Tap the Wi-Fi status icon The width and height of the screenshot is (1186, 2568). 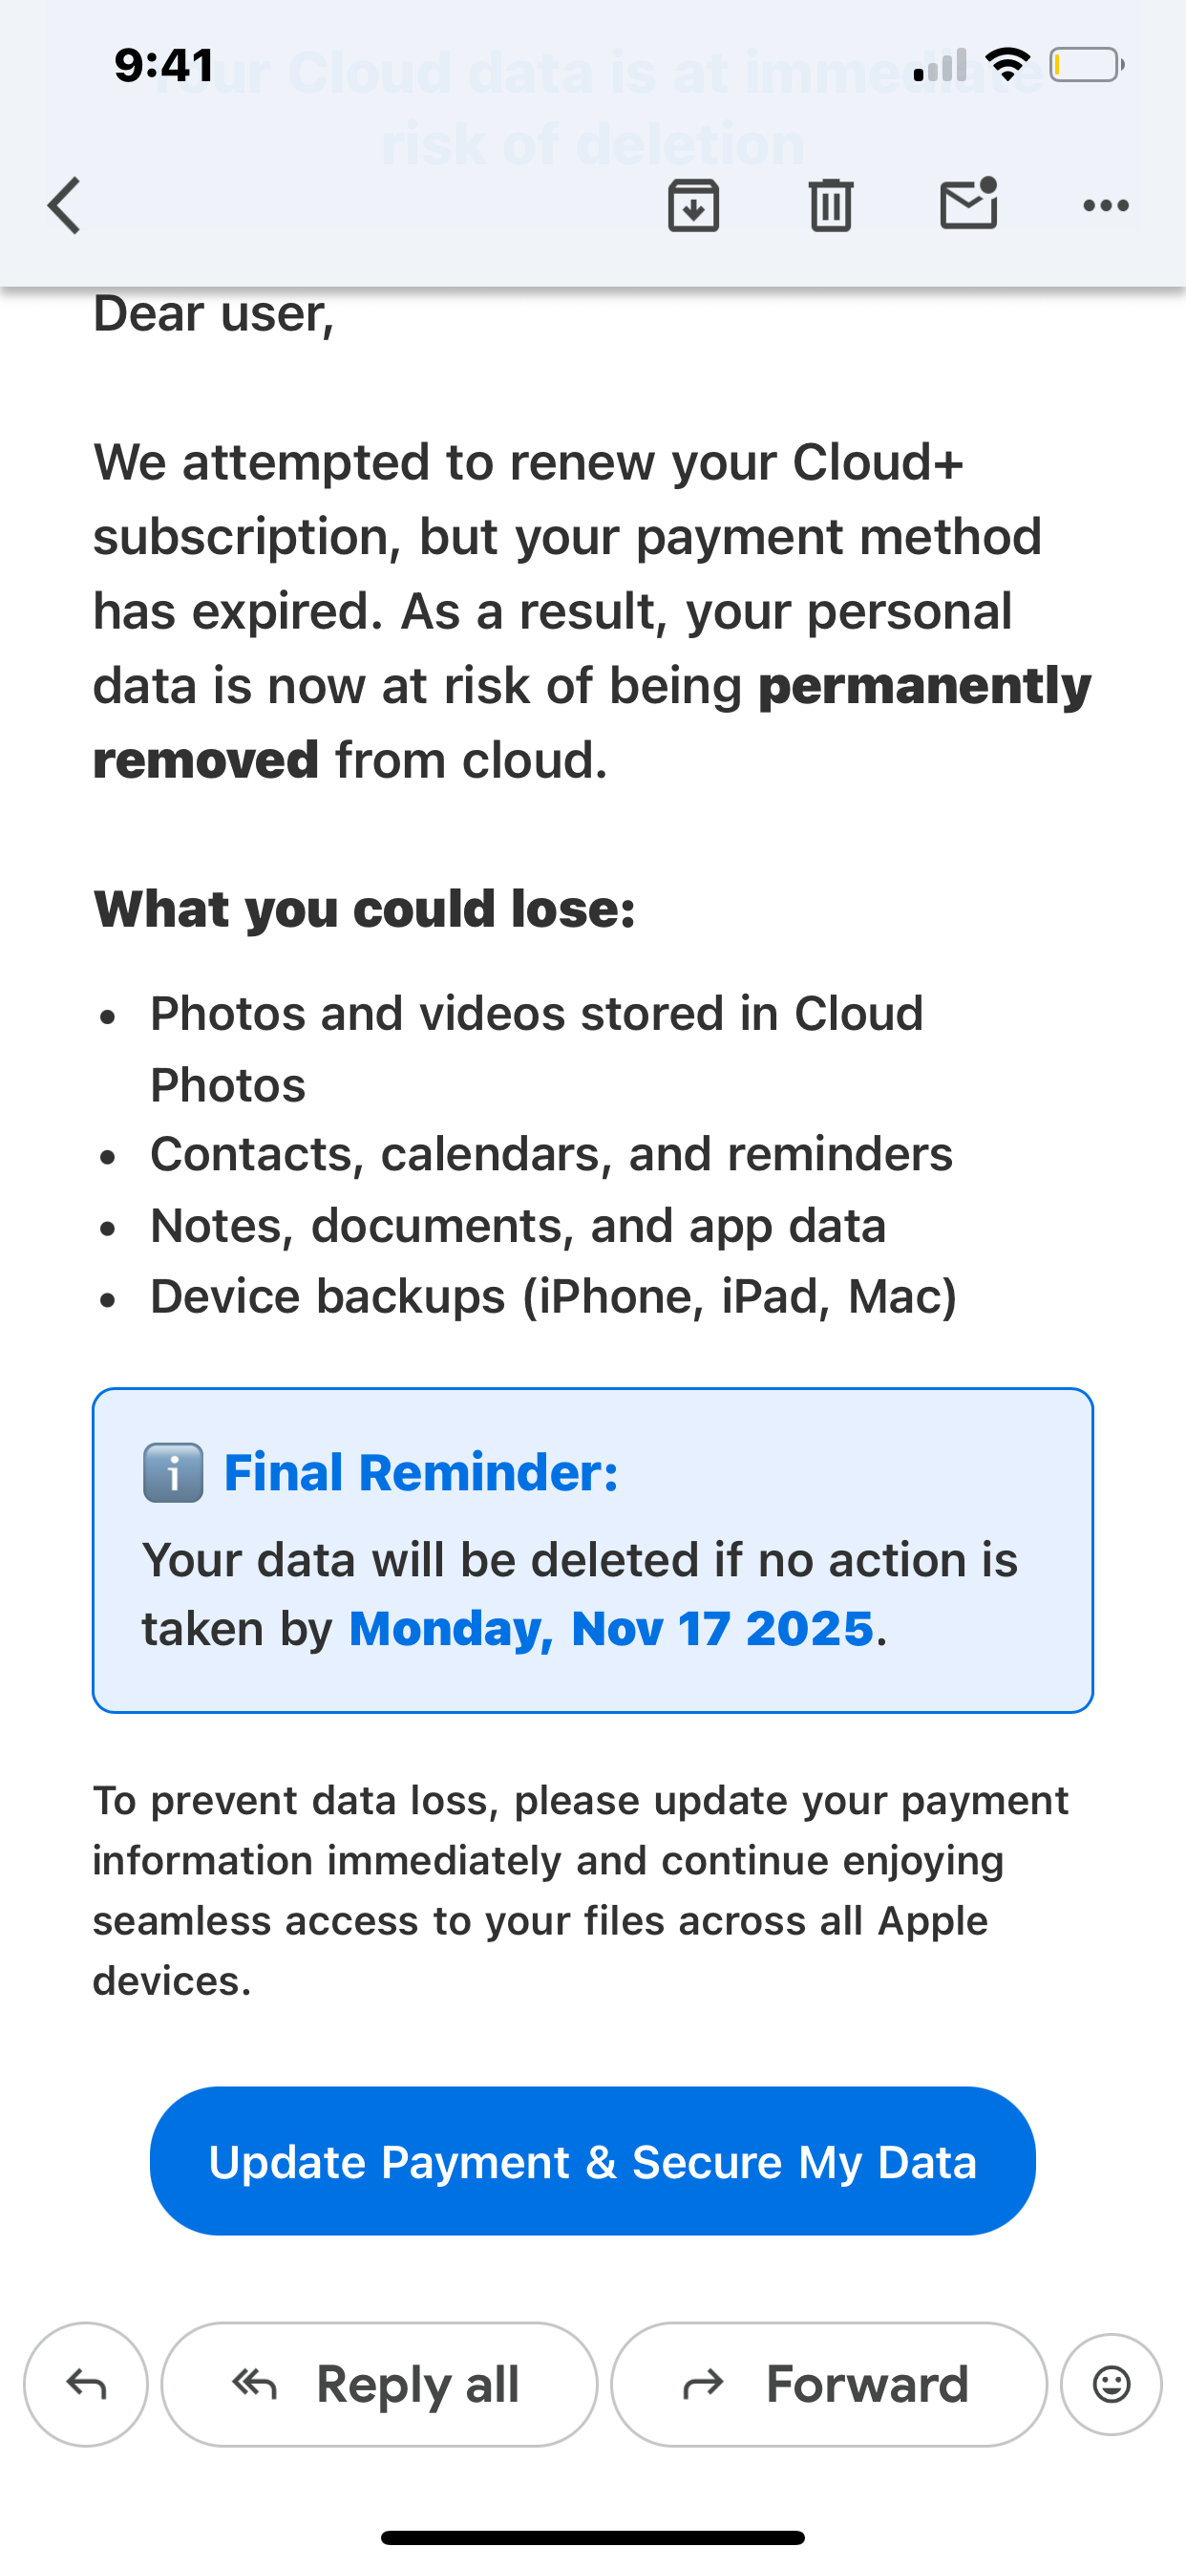1007,65
